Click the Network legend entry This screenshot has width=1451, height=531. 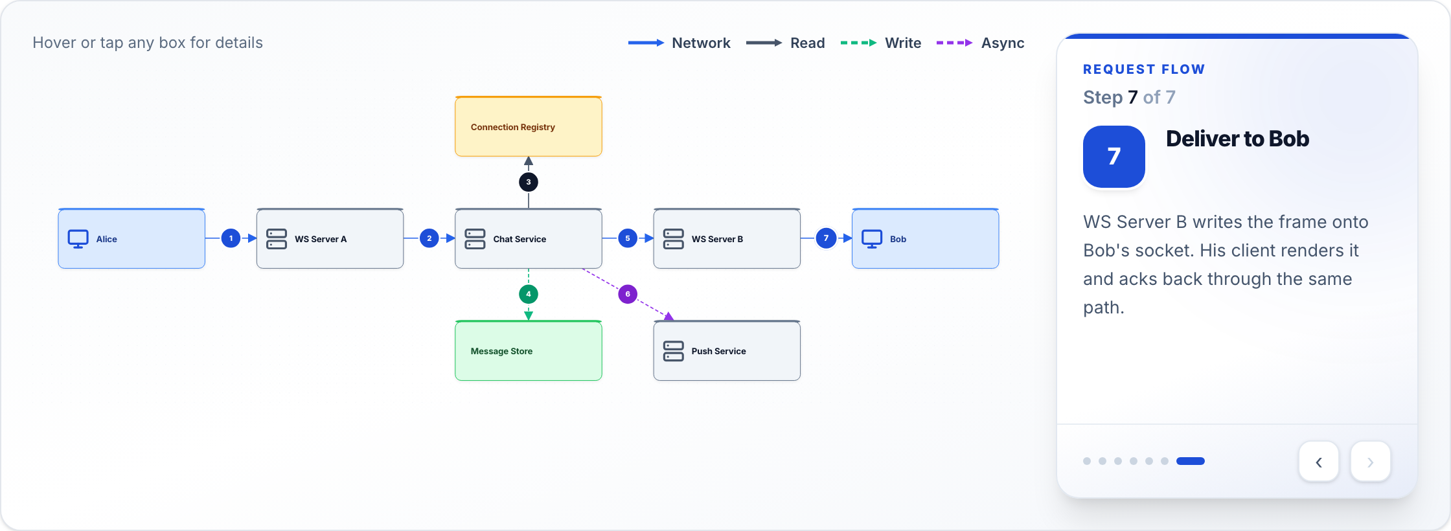click(x=680, y=43)
